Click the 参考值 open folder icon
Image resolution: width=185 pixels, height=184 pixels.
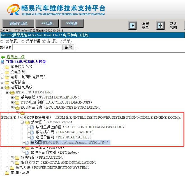pyautogui.click(x=27, y=122)
